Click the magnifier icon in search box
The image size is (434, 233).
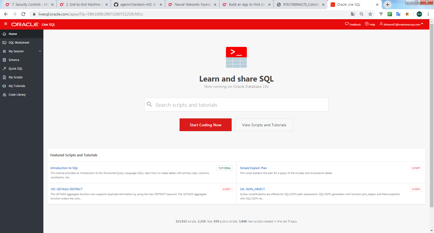[x=149, y=104]
